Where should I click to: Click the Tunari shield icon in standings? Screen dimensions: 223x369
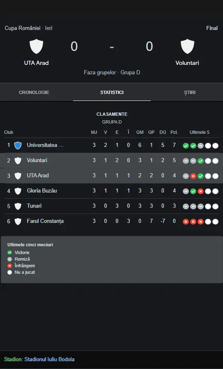coord(18,206)
